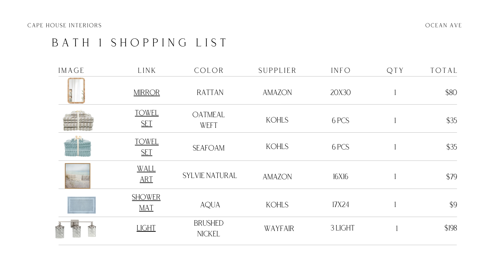Click the seafoam towel set image
Screen dimensions: 489x275
pyautogui.click(x=77, y=146)
